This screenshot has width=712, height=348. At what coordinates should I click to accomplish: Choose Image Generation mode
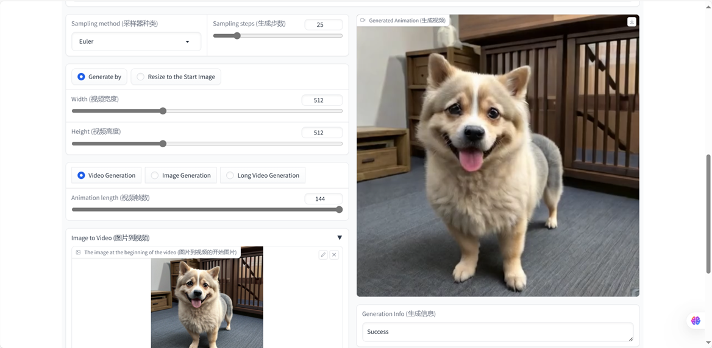point(180,175)
